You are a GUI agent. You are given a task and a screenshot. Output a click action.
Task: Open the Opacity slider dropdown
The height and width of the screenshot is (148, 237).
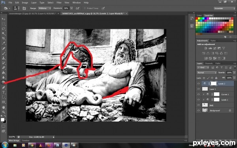coord(234,73)
